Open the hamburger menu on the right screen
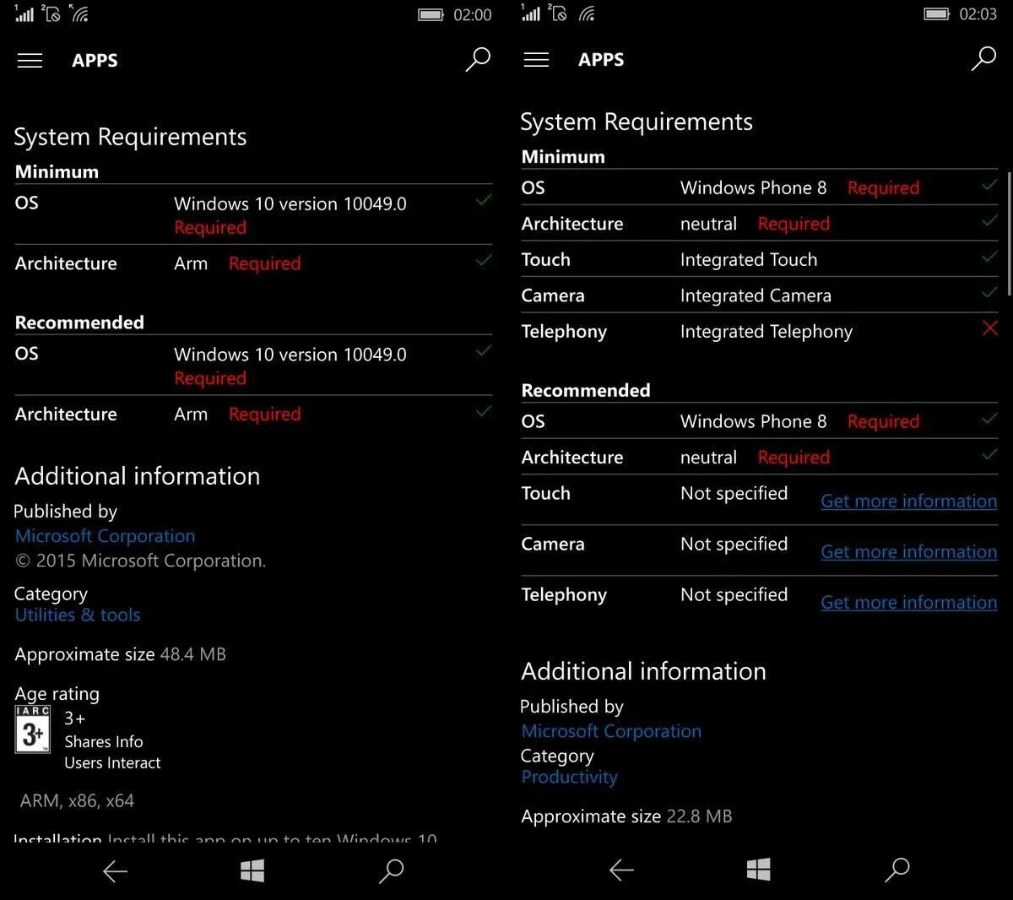The width and height of the screenshot is (1013, 900). (x=536, y=59)
